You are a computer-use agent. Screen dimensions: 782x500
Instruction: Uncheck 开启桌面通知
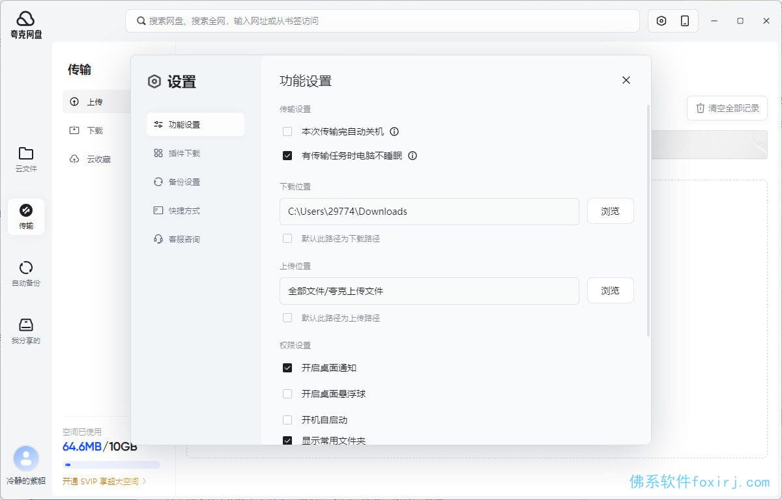[x=287, y=368]
